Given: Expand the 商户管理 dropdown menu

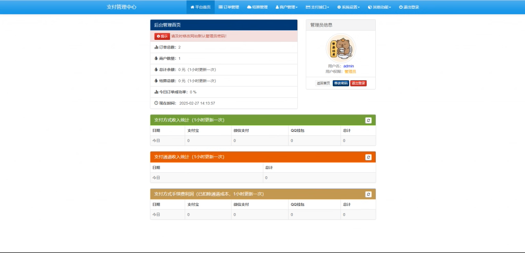Looking at the screenshot, I should (286, 7).
